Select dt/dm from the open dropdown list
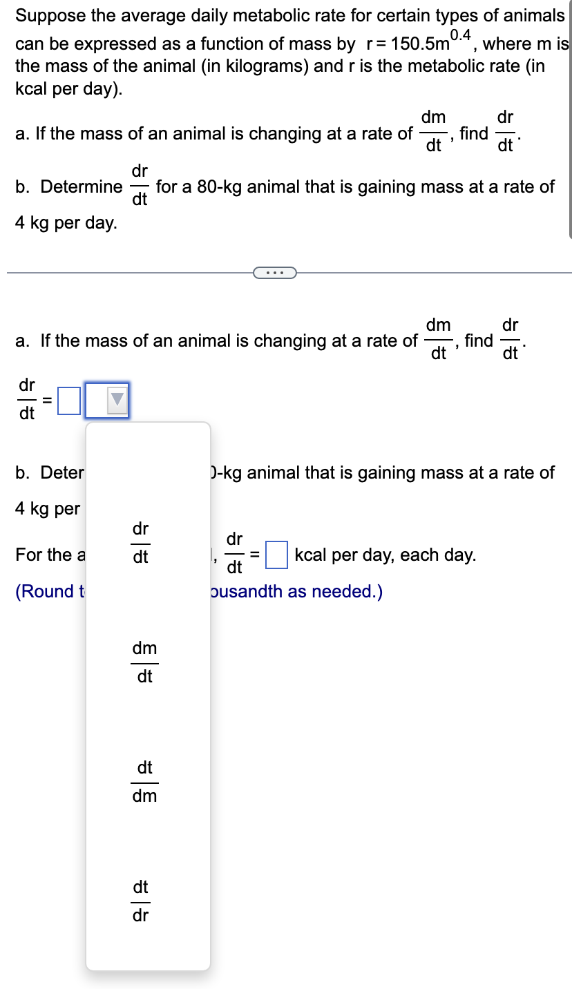This screenshot has height=989, width=572. click(x=145, y=781)
